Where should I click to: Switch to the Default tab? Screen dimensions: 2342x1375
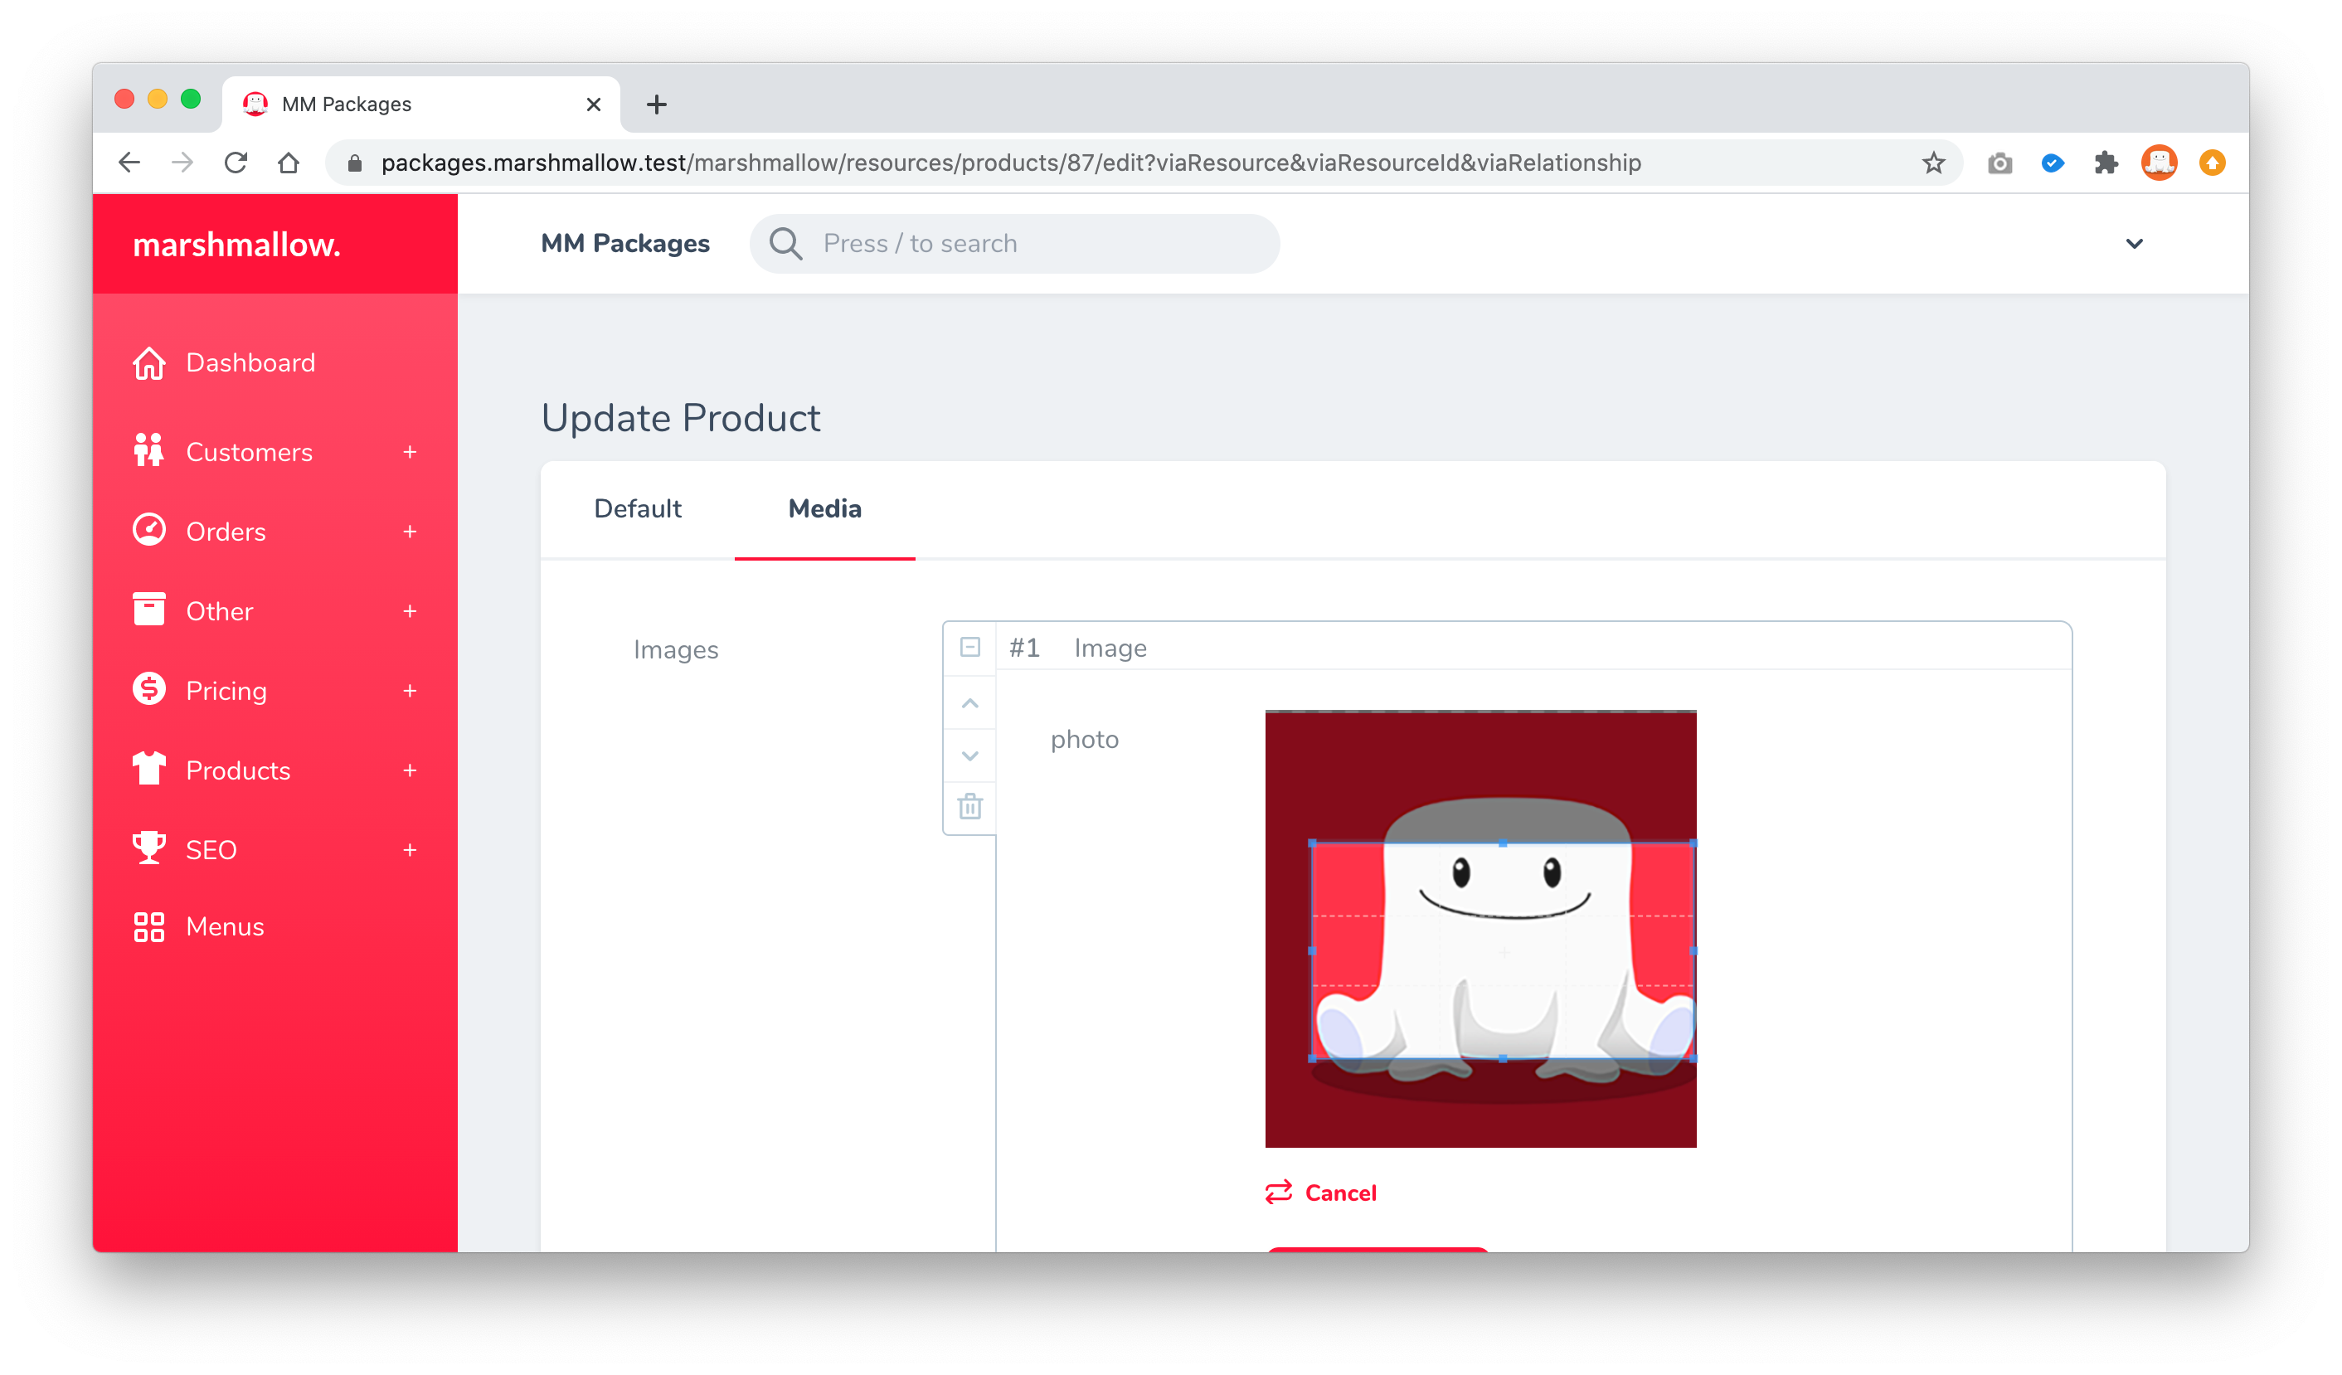tap(638, 509)
